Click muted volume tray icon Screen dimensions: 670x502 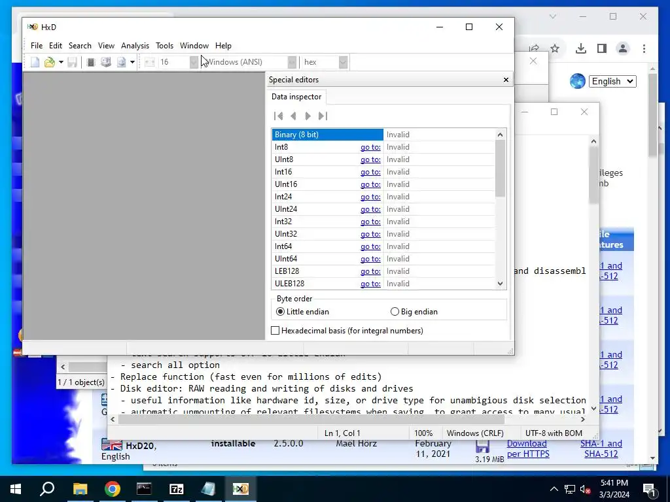[x=585, y=490]
